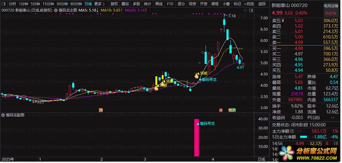The image size is (342, 163).
Task: Expand the 更多 periods menu
Action: [x=99, y=4]
